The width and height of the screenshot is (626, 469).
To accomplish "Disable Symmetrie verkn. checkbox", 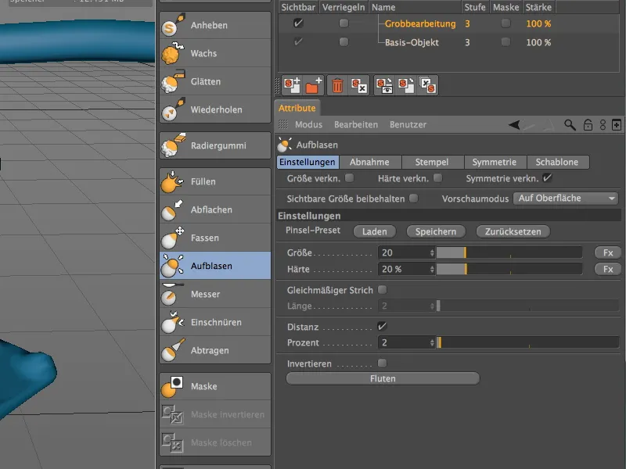I will pyautogui.click(x=547, y=177).
